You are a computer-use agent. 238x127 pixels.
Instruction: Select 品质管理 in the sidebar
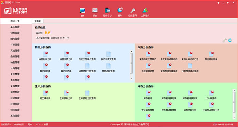point(16,56)
